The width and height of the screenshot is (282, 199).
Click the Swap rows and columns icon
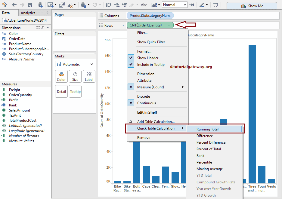(x=109, y=5)
